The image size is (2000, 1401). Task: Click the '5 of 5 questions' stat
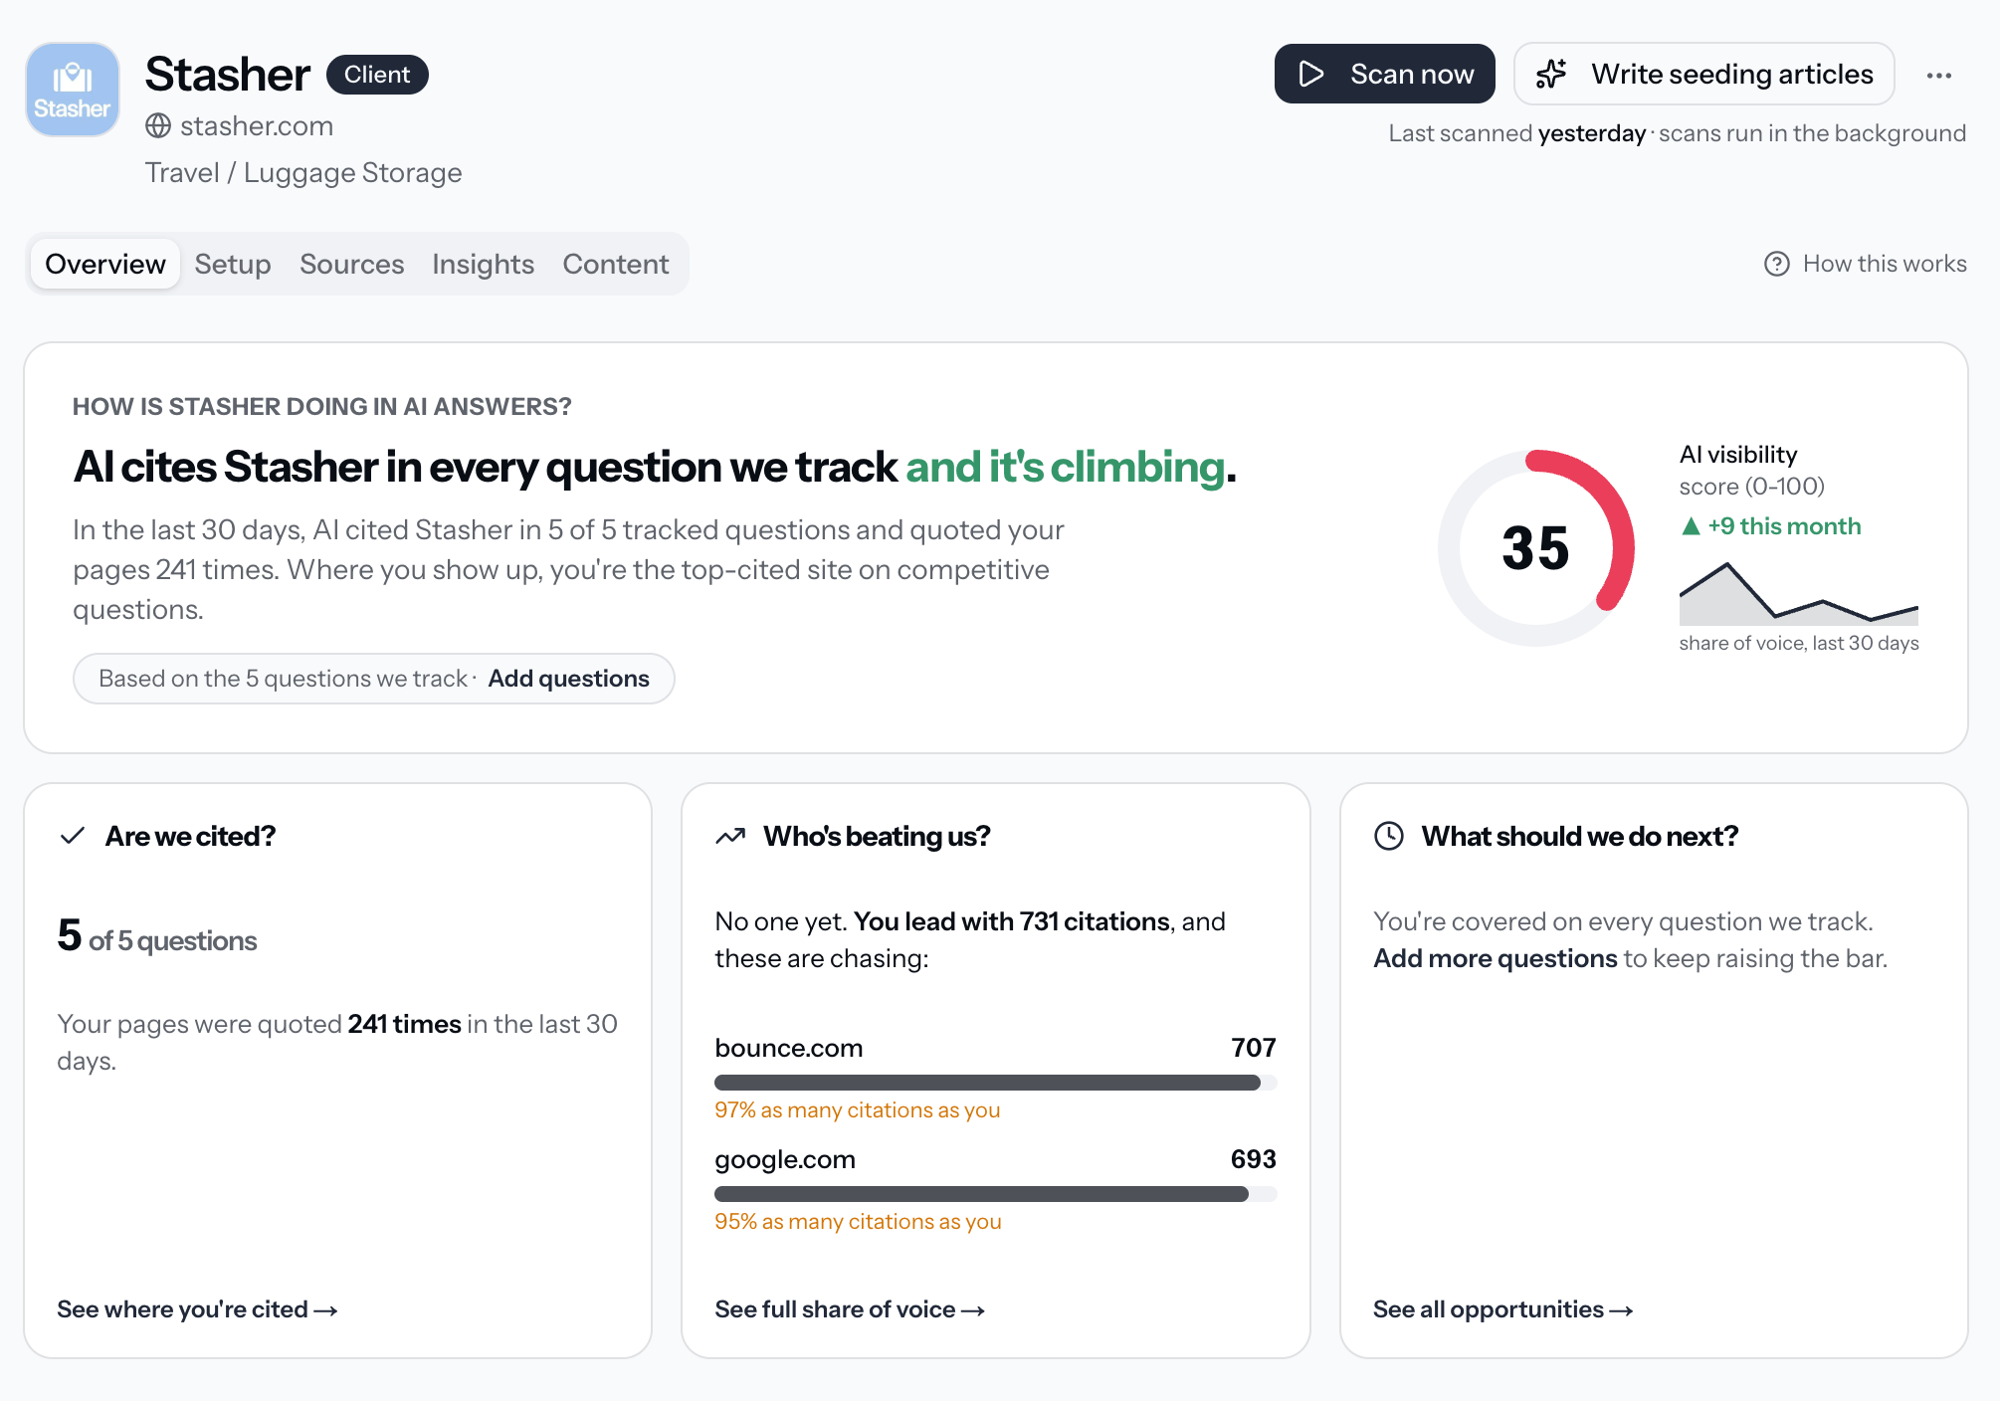(157, 936)
